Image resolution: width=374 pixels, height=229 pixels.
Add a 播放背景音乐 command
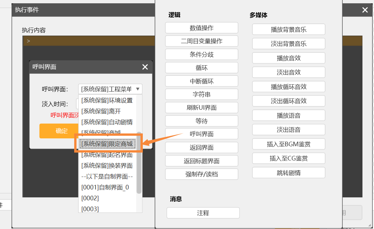pyautogui.click(x=289, y=29)
